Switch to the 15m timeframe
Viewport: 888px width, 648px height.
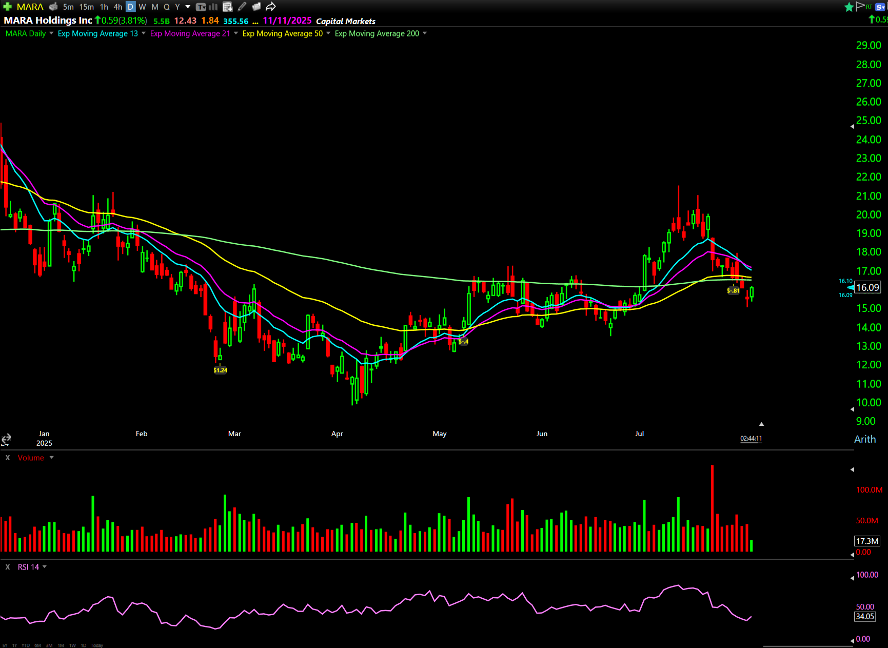coord(87,7)
